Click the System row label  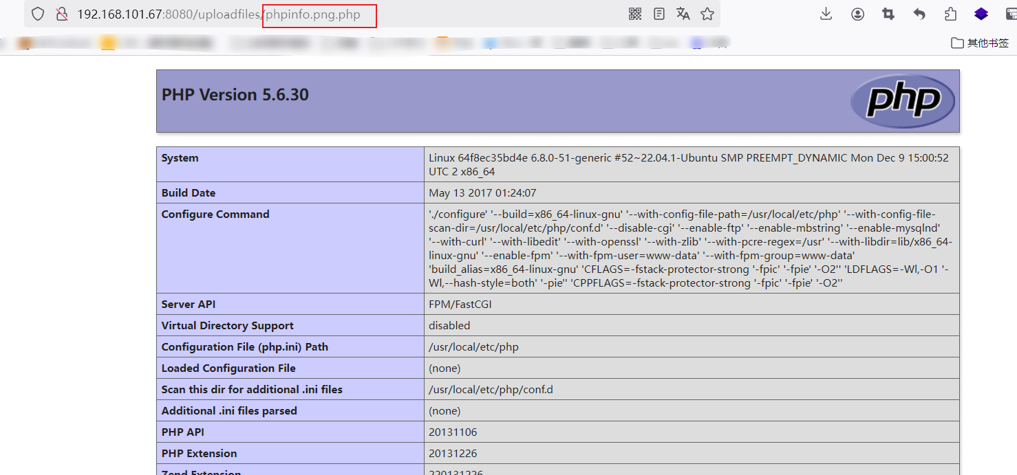pyautogui.click(x=180, y=158)
